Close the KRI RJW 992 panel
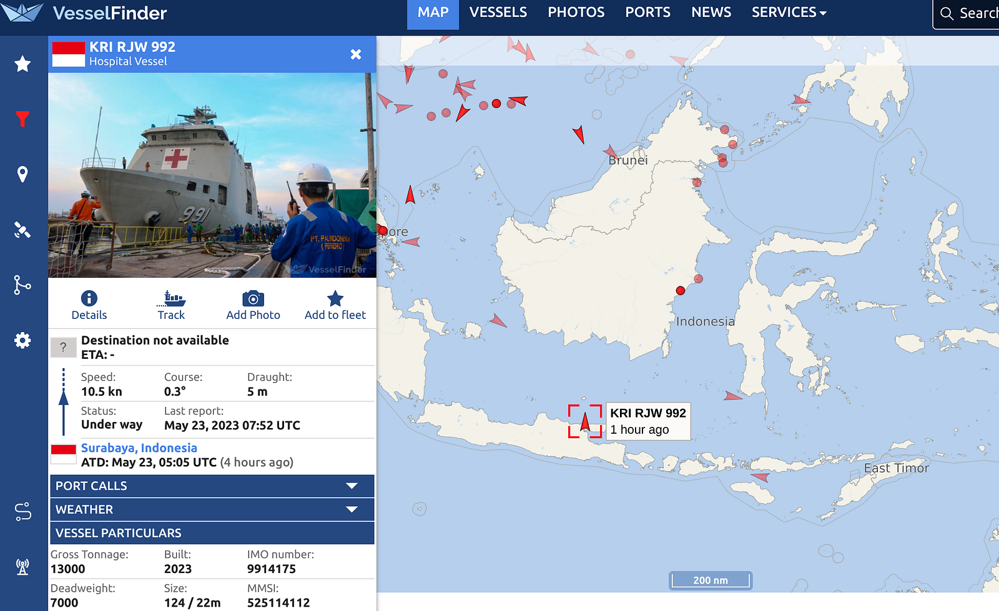Image resolution: width=999 pixels, height=611 pixels. pyautogui.click(x=356, y=54)
